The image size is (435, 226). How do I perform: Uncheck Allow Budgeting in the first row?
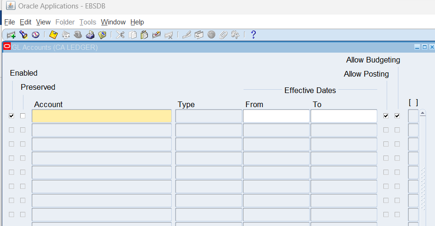tap(397, 116)
